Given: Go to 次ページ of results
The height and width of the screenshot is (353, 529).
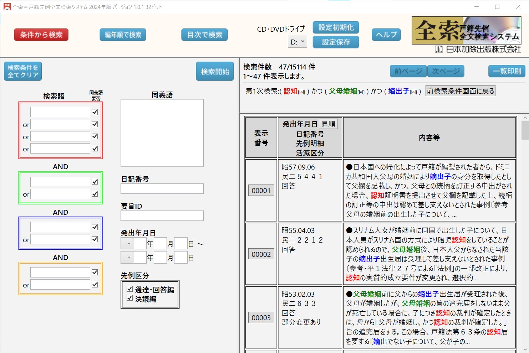Looking at the screenshot, I should point(446,71).
